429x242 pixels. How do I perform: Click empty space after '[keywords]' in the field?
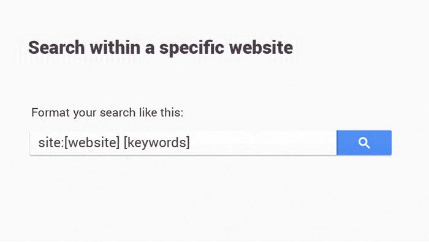tap(263, 142)
